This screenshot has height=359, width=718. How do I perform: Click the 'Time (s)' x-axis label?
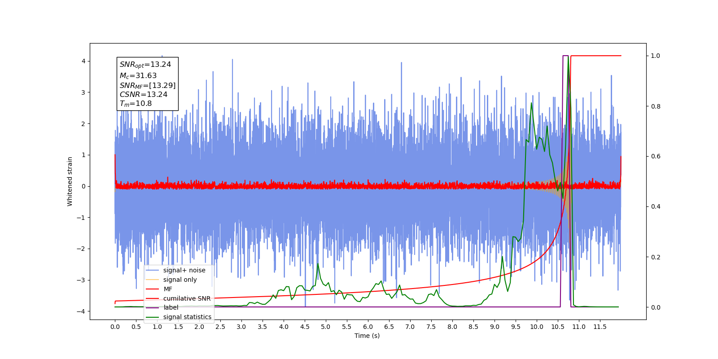pyautogui.click(x=367, y=336)
